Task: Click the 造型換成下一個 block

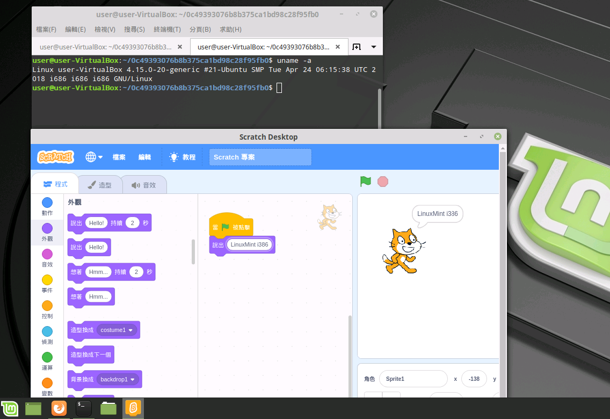Action: coord(91,355)
